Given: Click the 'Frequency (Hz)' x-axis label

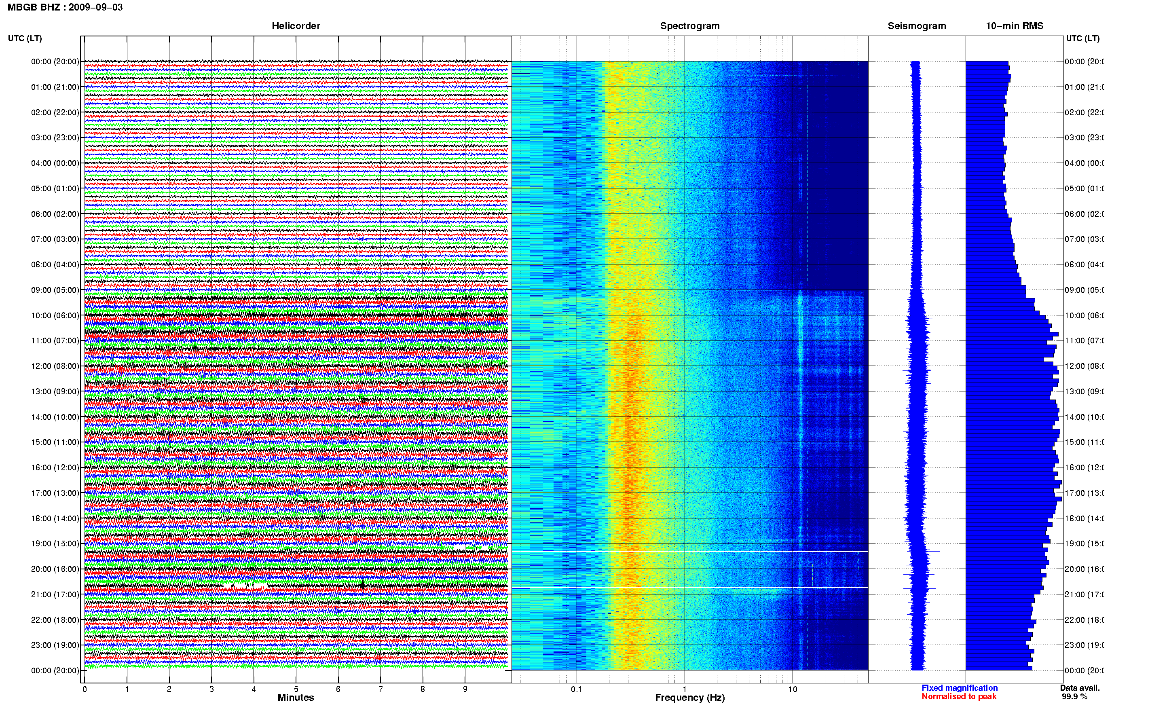Looking at the screenshot, I should [690, 698].
